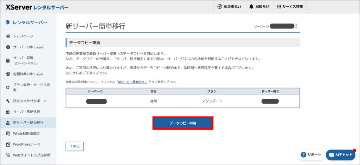Click the question mark icon in サポート
The width and height of the screenshot is (360, 165).
coord(303,155)
